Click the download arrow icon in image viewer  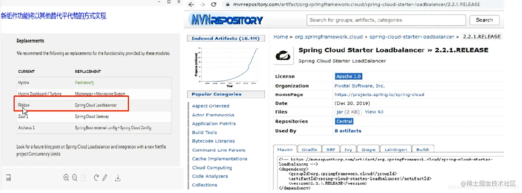(x=118, y=178)
